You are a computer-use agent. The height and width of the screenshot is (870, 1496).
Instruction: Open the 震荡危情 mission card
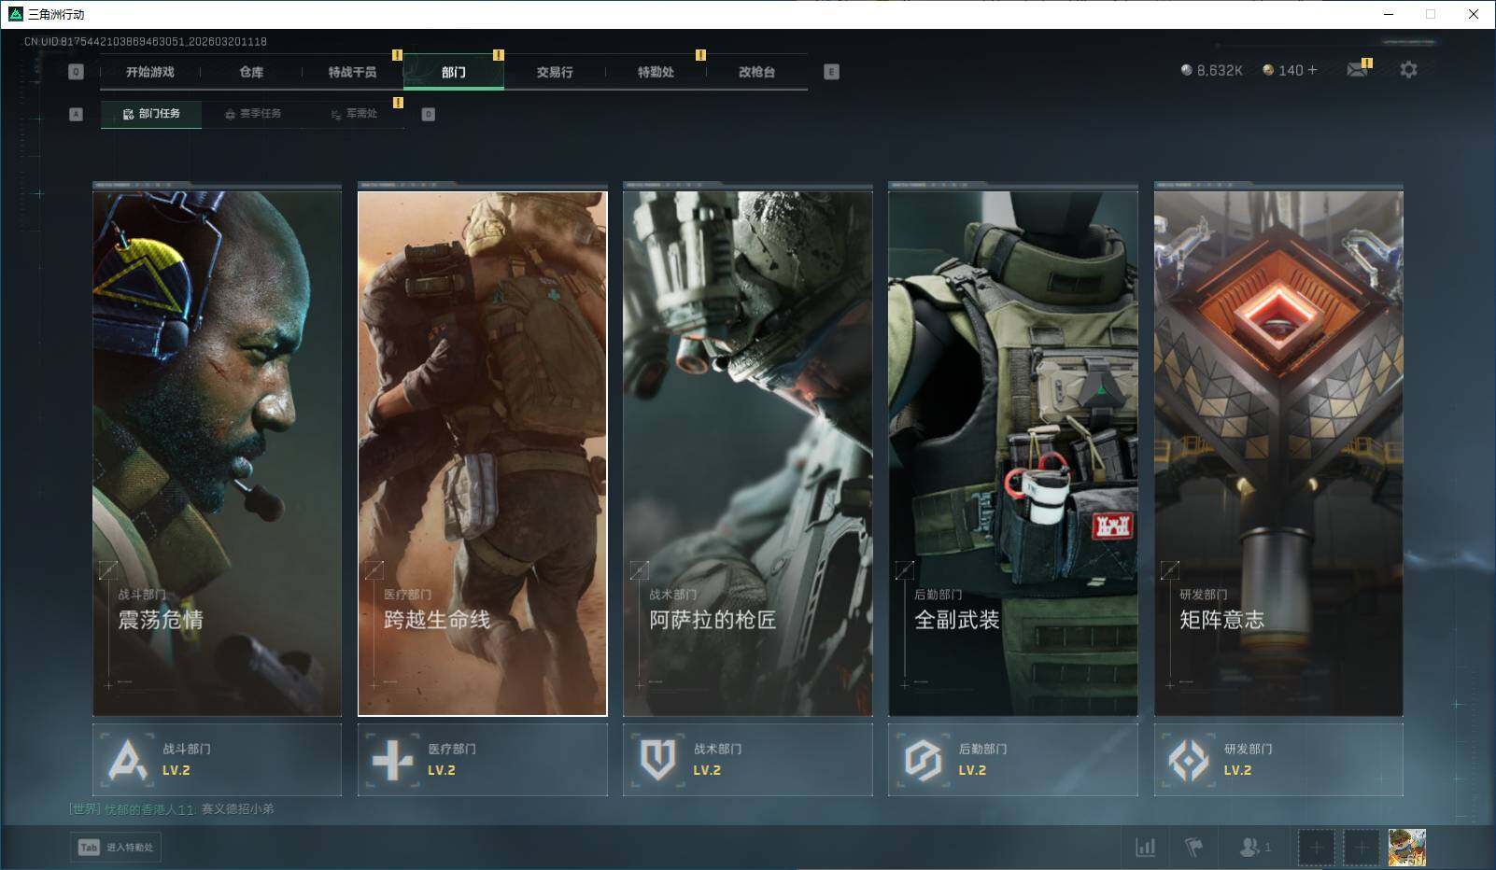[217, 454]
